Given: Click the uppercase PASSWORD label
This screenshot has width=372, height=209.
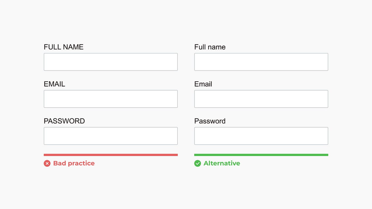Looking at the screenshot, I should [64, 121].
